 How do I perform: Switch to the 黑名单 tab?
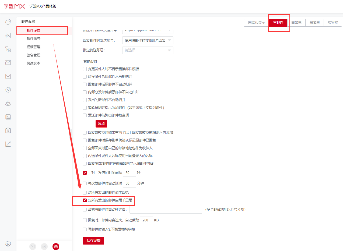click(x=314, y=23)
